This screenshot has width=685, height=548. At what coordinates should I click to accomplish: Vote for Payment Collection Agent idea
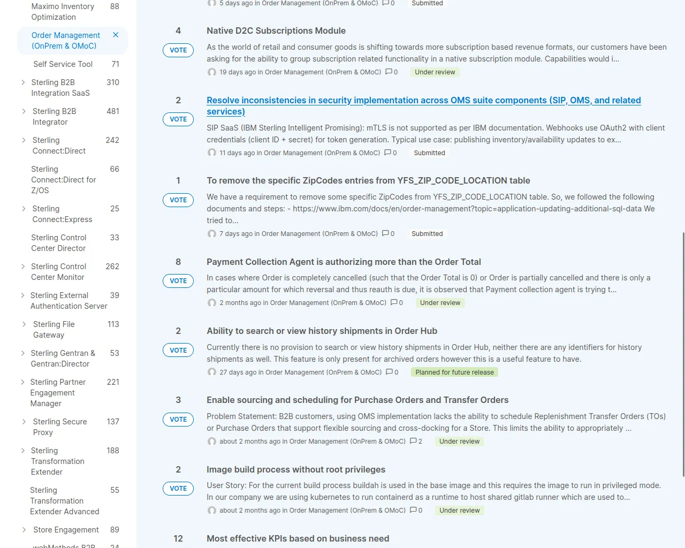pyautogui.click(x=178, y=281)
